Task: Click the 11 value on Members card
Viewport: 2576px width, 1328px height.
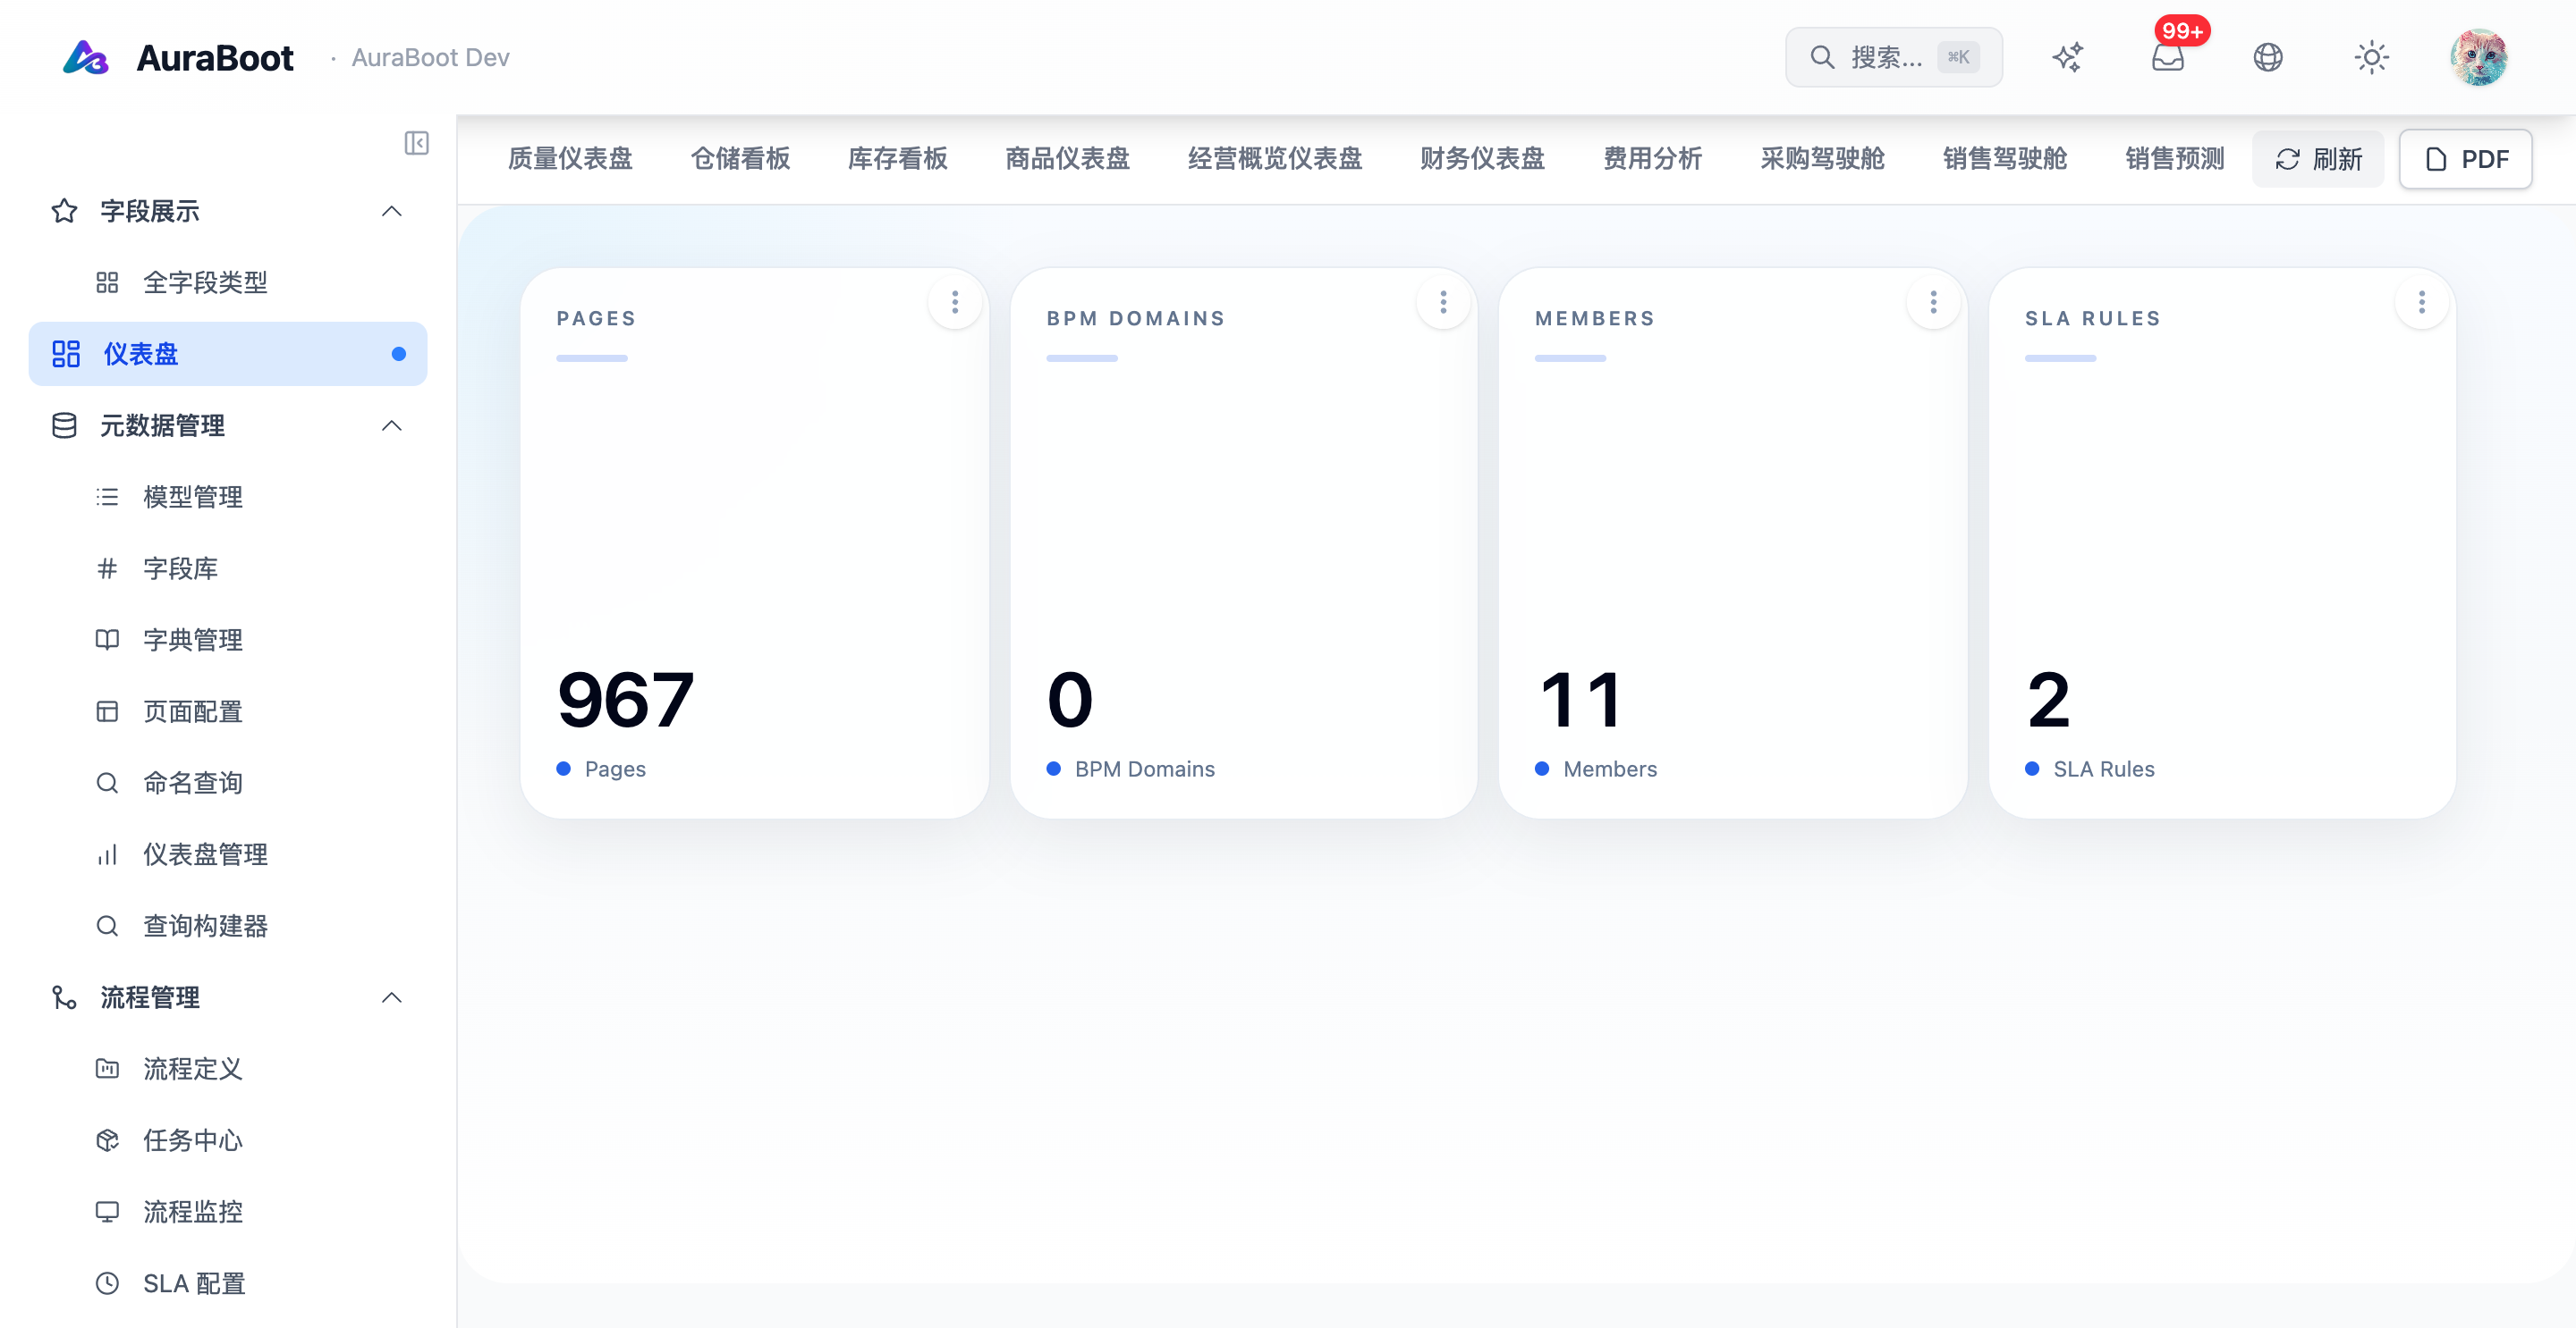Action: click(x=1580, y=700)
